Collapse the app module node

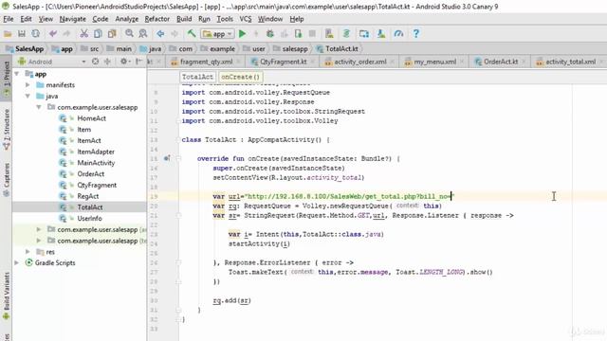click(17, 74)
